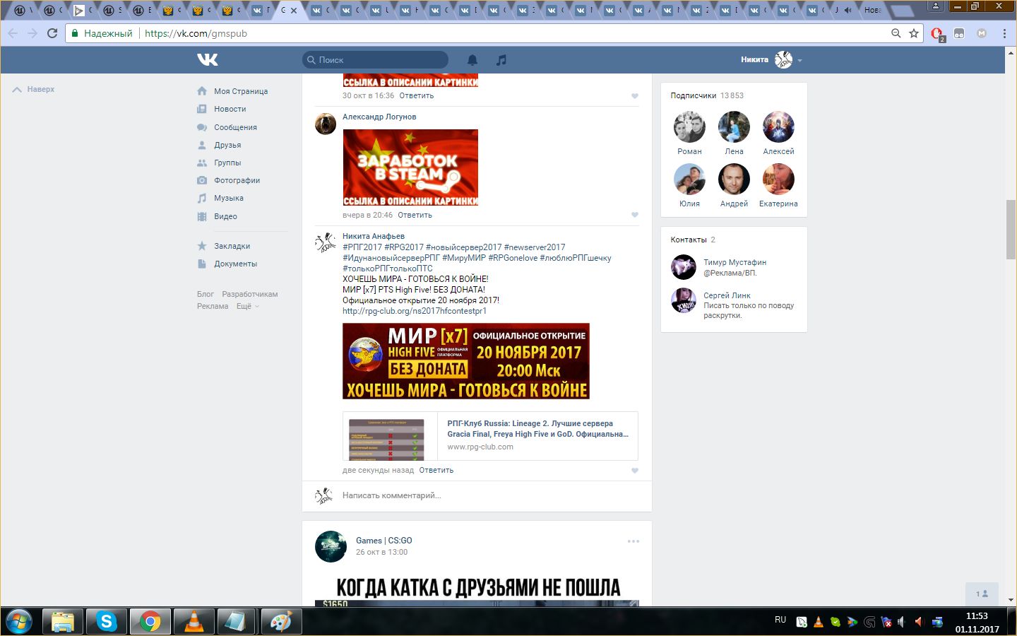Open Фотографии in the sidebar
This screenshot has height=636, width=1017.
[237, 180]
